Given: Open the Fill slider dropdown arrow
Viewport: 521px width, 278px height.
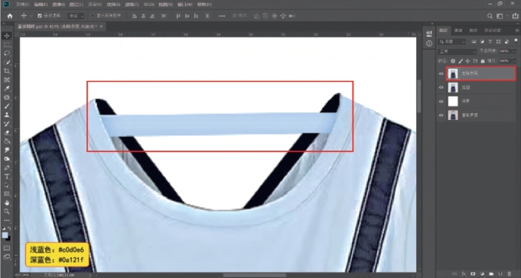Looking at the screenshot, I should 515,61.
